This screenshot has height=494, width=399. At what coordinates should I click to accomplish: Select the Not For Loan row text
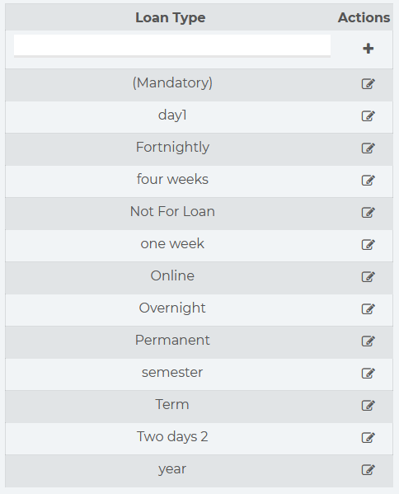pos(172,211)
